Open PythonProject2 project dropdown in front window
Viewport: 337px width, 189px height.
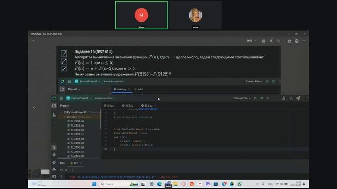79,98
